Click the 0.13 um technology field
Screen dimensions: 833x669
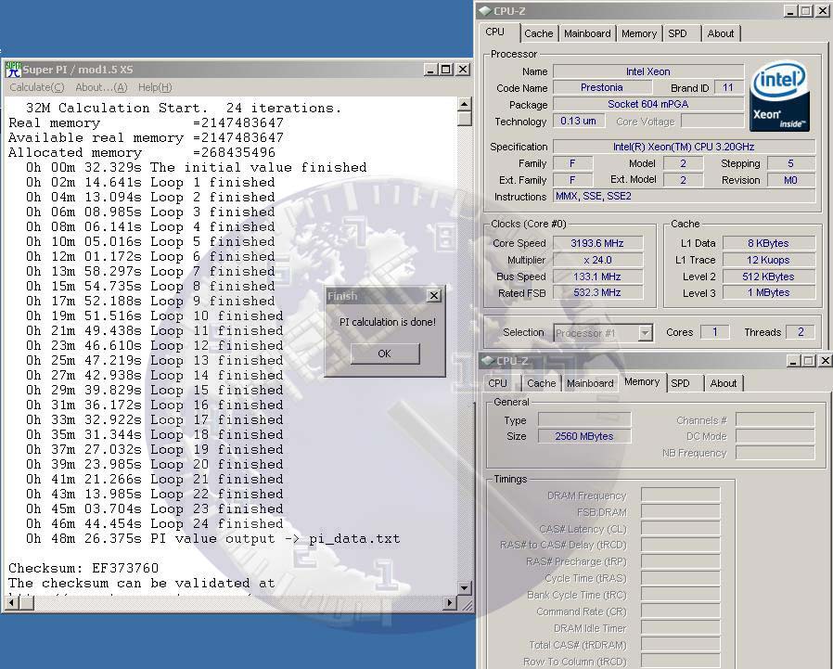[578, 121]
